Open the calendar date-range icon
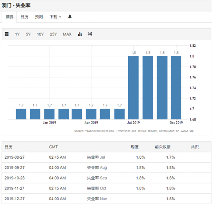The height and width of the screenshot is (204, 212). 7,34
